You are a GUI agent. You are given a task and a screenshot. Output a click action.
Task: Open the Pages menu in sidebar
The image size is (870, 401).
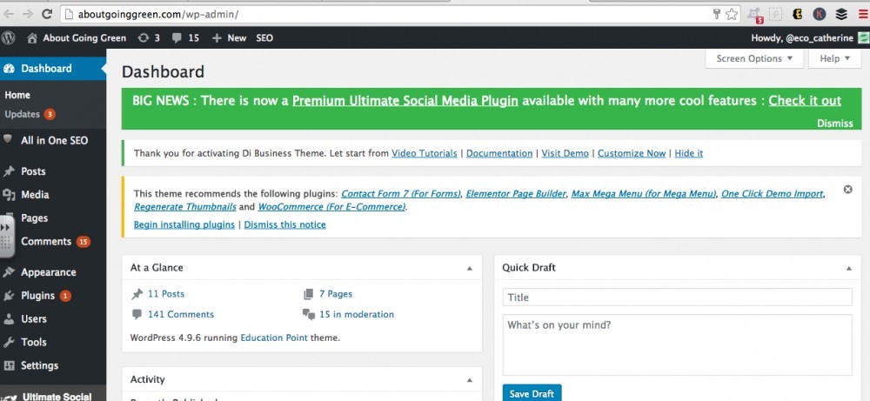pyautogui.click(x=35, y=218)
